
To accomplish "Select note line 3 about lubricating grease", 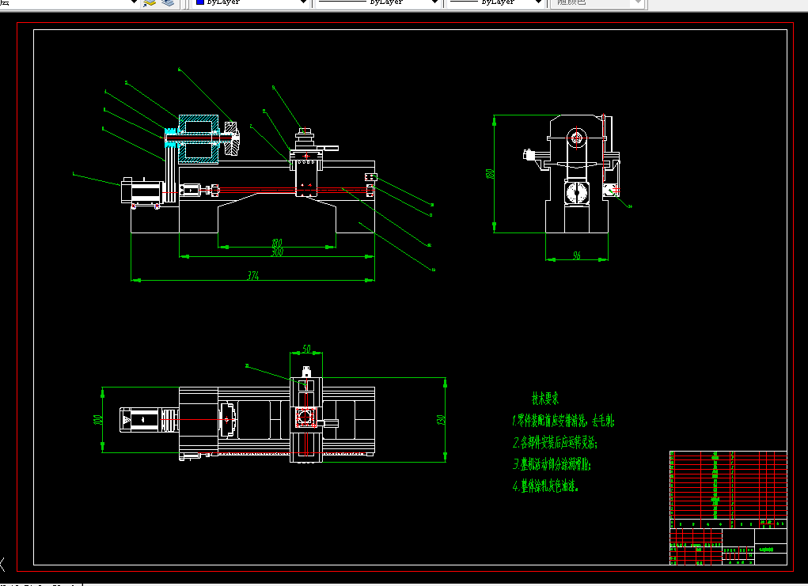I will (552, 464).
